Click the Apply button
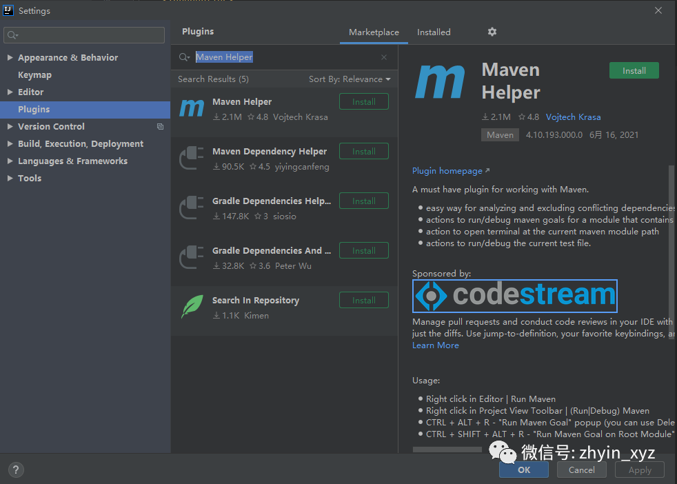This screenshot has height=484, width=677. 640,470
